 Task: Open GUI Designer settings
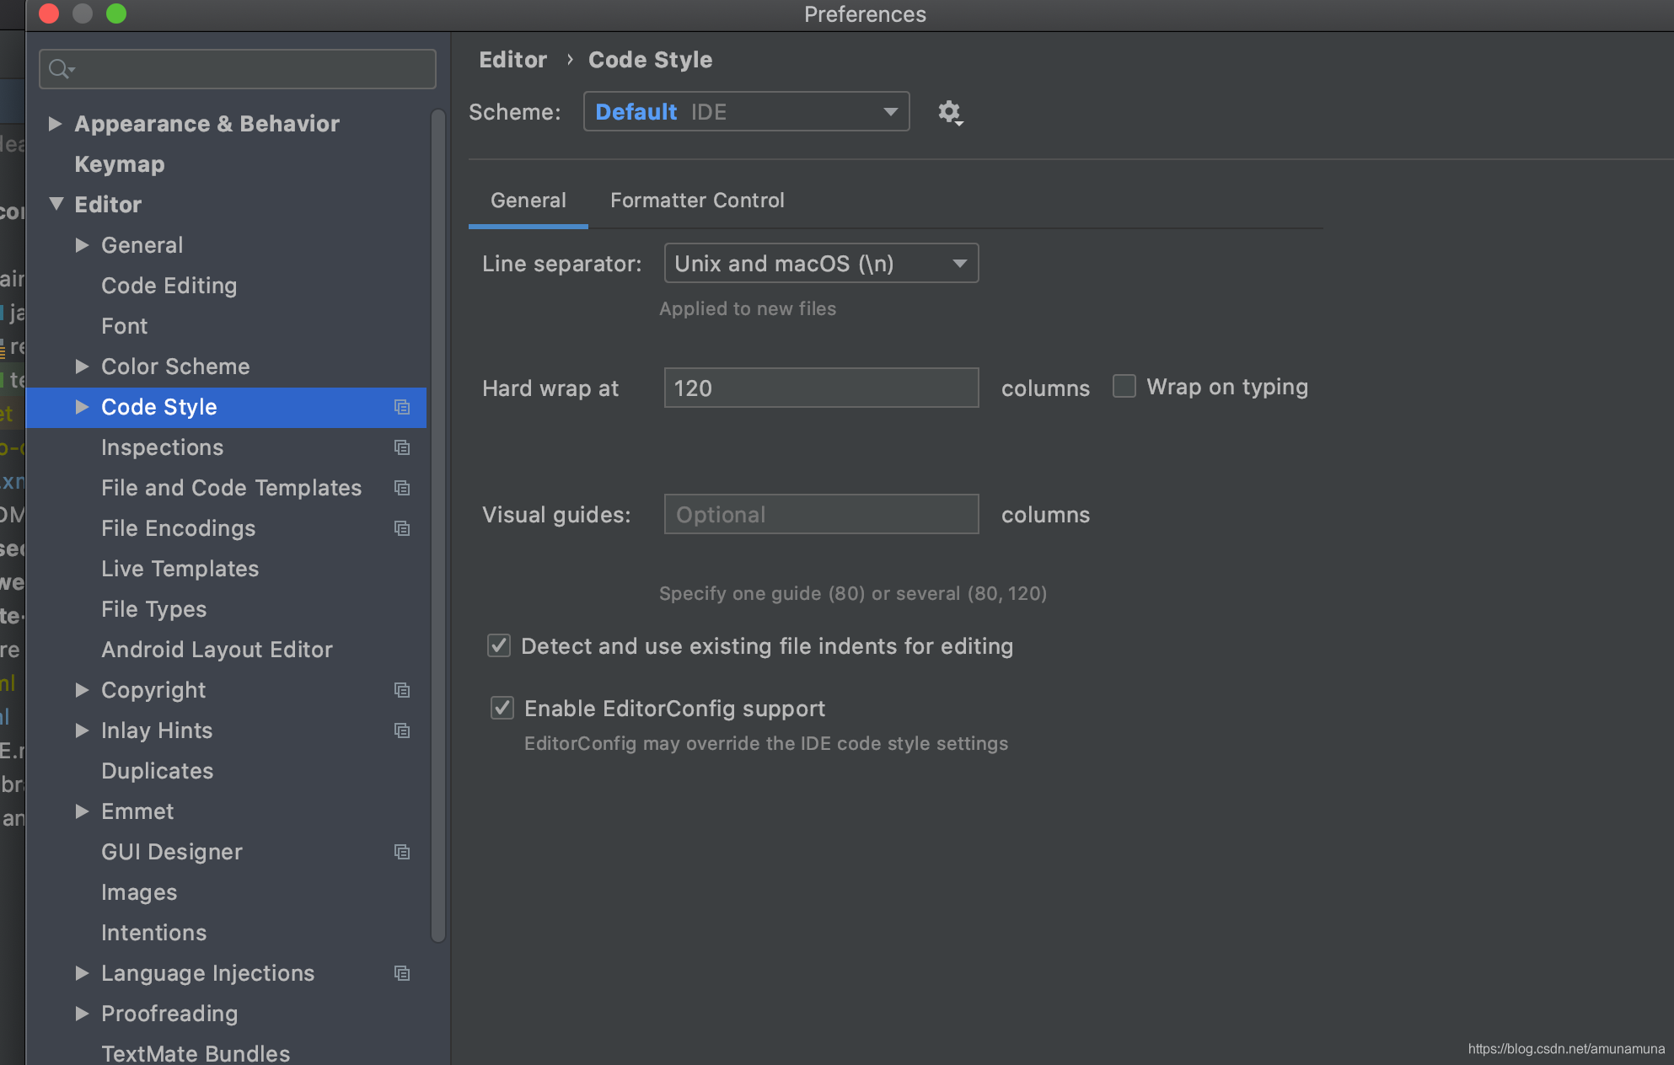pos(171,852)
